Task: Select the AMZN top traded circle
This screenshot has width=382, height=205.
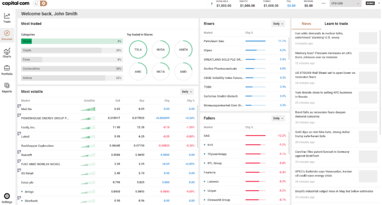Action: coord(183,50)
